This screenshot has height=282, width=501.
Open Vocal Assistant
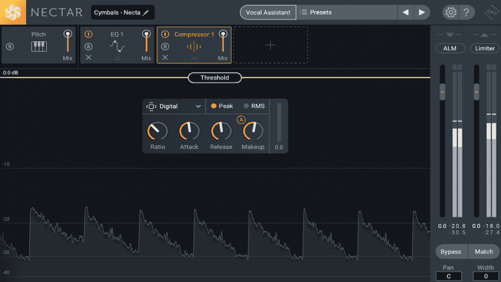[x=268, y=12]
